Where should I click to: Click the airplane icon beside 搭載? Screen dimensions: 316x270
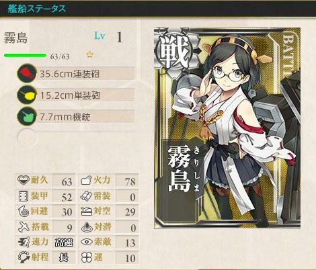24,226
